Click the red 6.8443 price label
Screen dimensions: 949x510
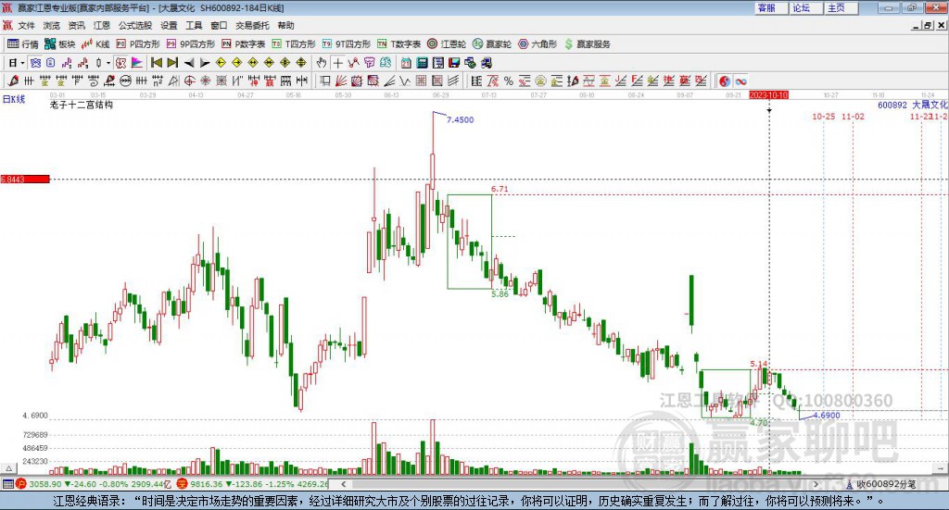(25, 180)
